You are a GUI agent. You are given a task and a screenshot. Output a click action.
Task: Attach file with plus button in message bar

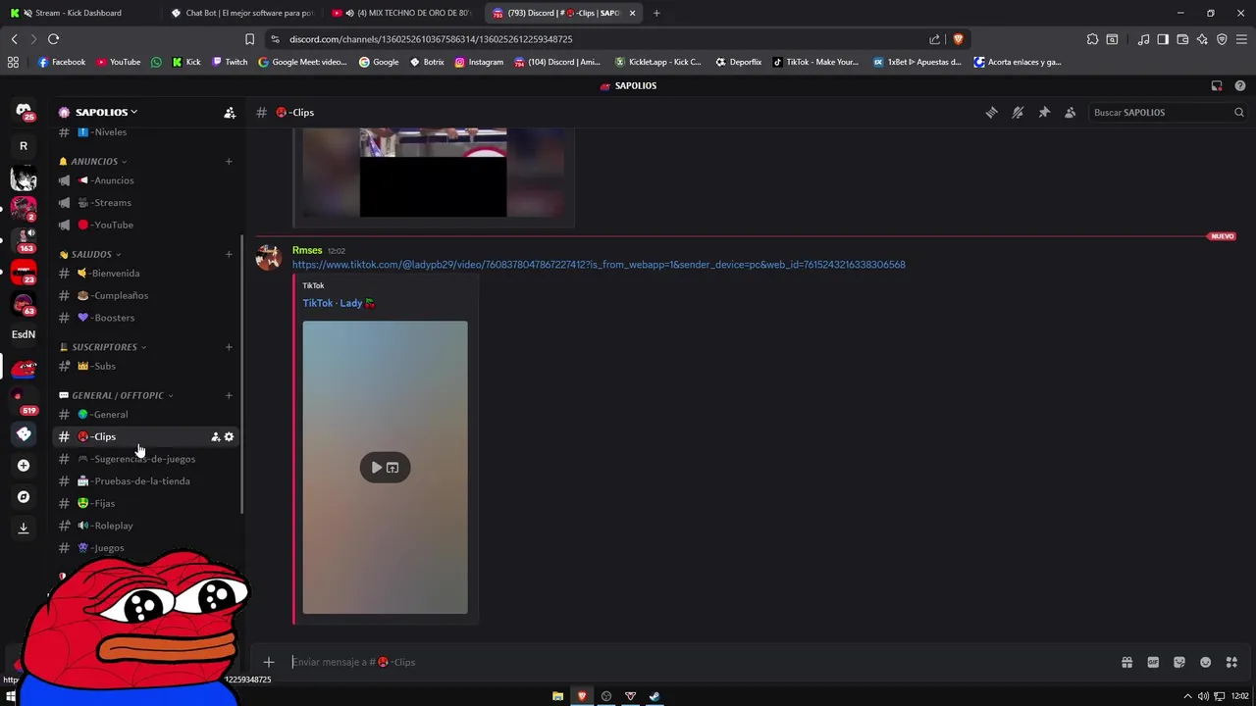pos(269,663)
